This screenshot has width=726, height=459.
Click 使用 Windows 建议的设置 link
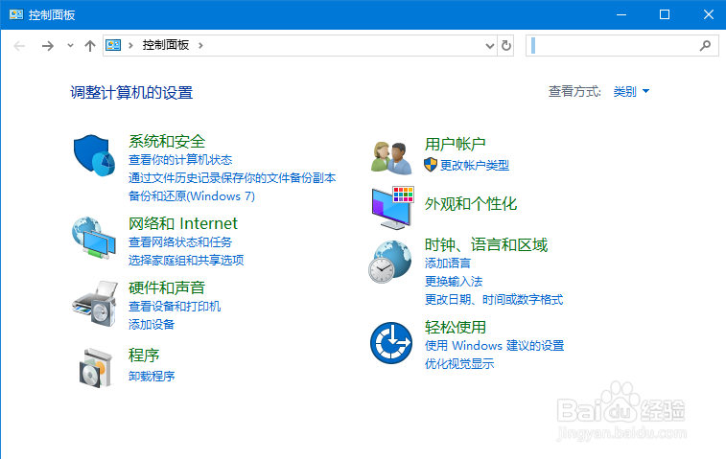[x=495, y=346]
